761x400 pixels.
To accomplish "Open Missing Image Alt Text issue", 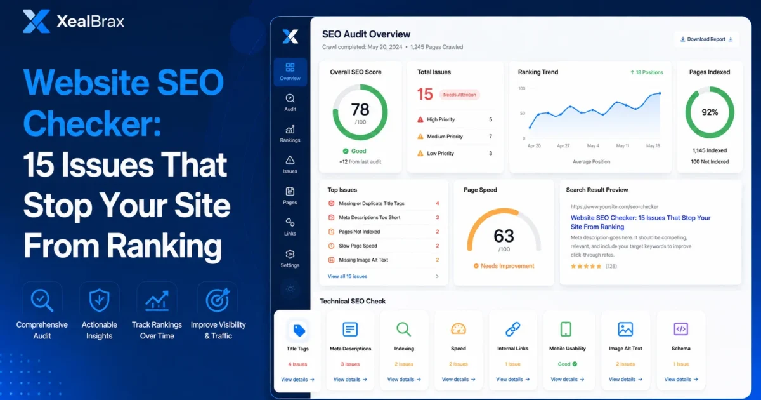I will point(384,260).
